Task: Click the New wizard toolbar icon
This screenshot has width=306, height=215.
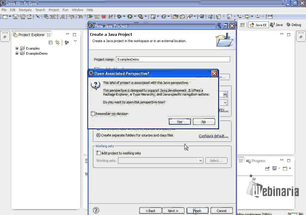Action: click(5, 17)
